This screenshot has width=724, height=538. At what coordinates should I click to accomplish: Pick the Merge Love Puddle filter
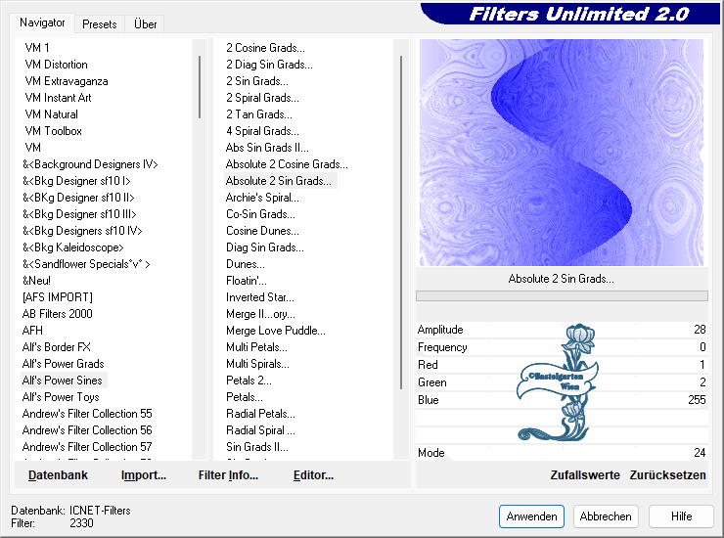click(x=275, y=331)
